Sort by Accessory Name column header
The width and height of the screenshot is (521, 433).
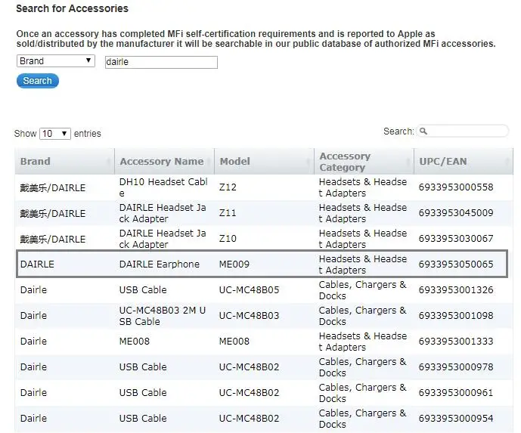coord(165,162)
